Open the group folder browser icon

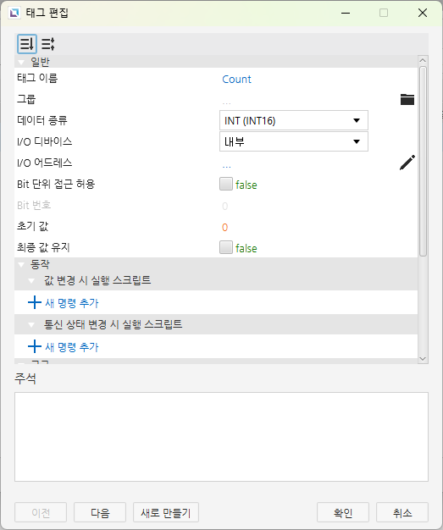point(407,99)
